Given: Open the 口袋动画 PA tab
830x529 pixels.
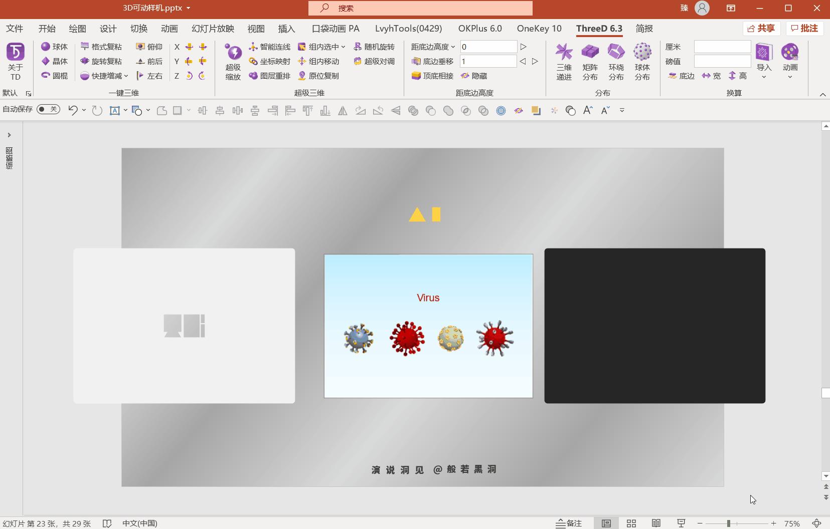Looking at the screenshot, I should pos(336,29).
